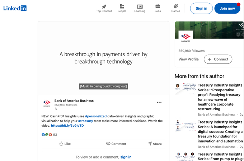Open the #treasury hashtag link

pyautogui.click(x=85, y=121)
